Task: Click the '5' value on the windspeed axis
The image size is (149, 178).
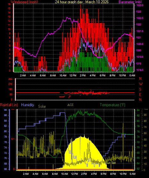Action: coord(10,50)
